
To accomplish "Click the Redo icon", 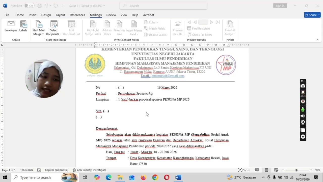I will click(56, 6).
